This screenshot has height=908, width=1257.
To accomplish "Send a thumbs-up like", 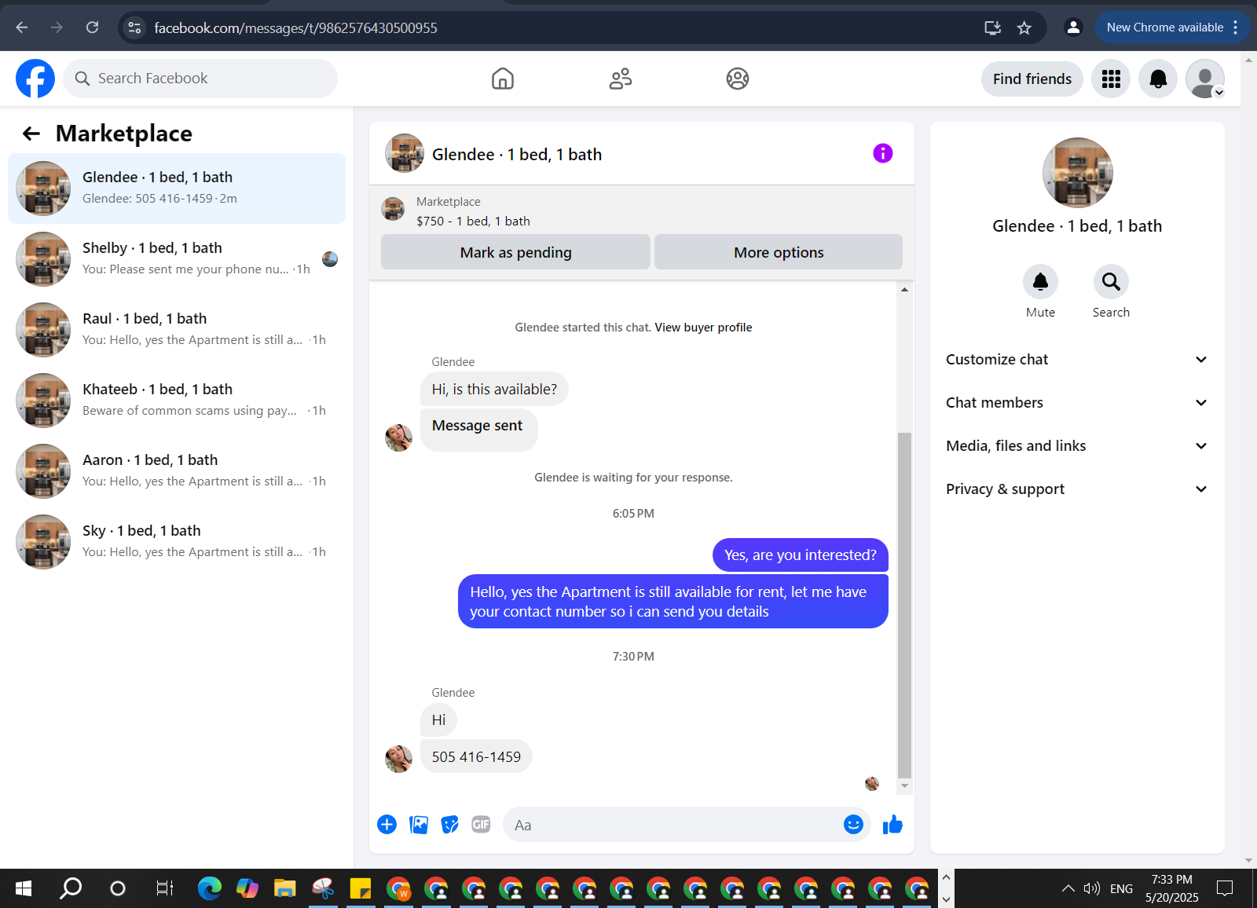I will pos(892,824).
